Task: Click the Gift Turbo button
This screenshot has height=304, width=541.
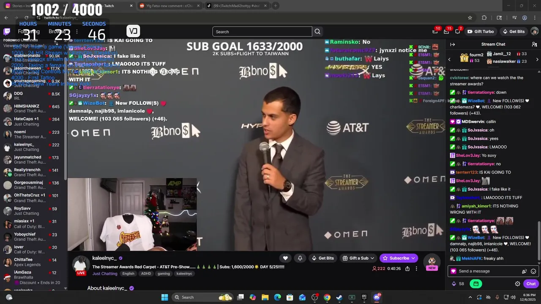Action: click(481, 32)
